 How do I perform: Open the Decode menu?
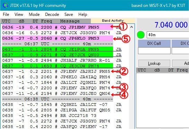52,14
